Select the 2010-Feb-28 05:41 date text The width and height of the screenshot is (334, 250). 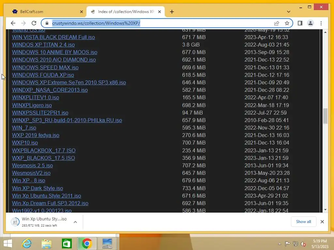pyautogui.click(x=266, y=120)
